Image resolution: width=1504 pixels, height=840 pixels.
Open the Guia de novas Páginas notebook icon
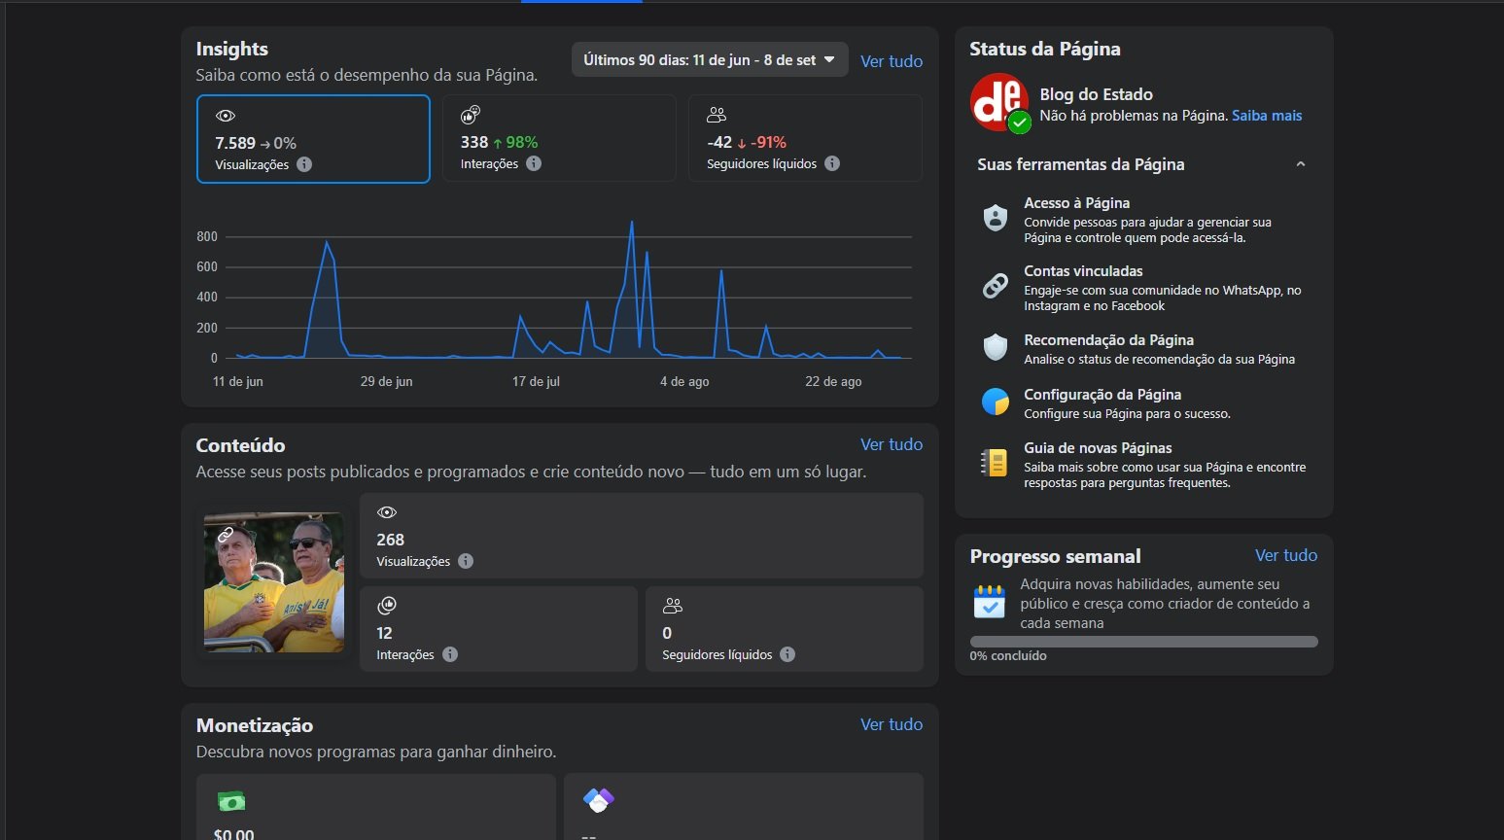pos(995,463)
